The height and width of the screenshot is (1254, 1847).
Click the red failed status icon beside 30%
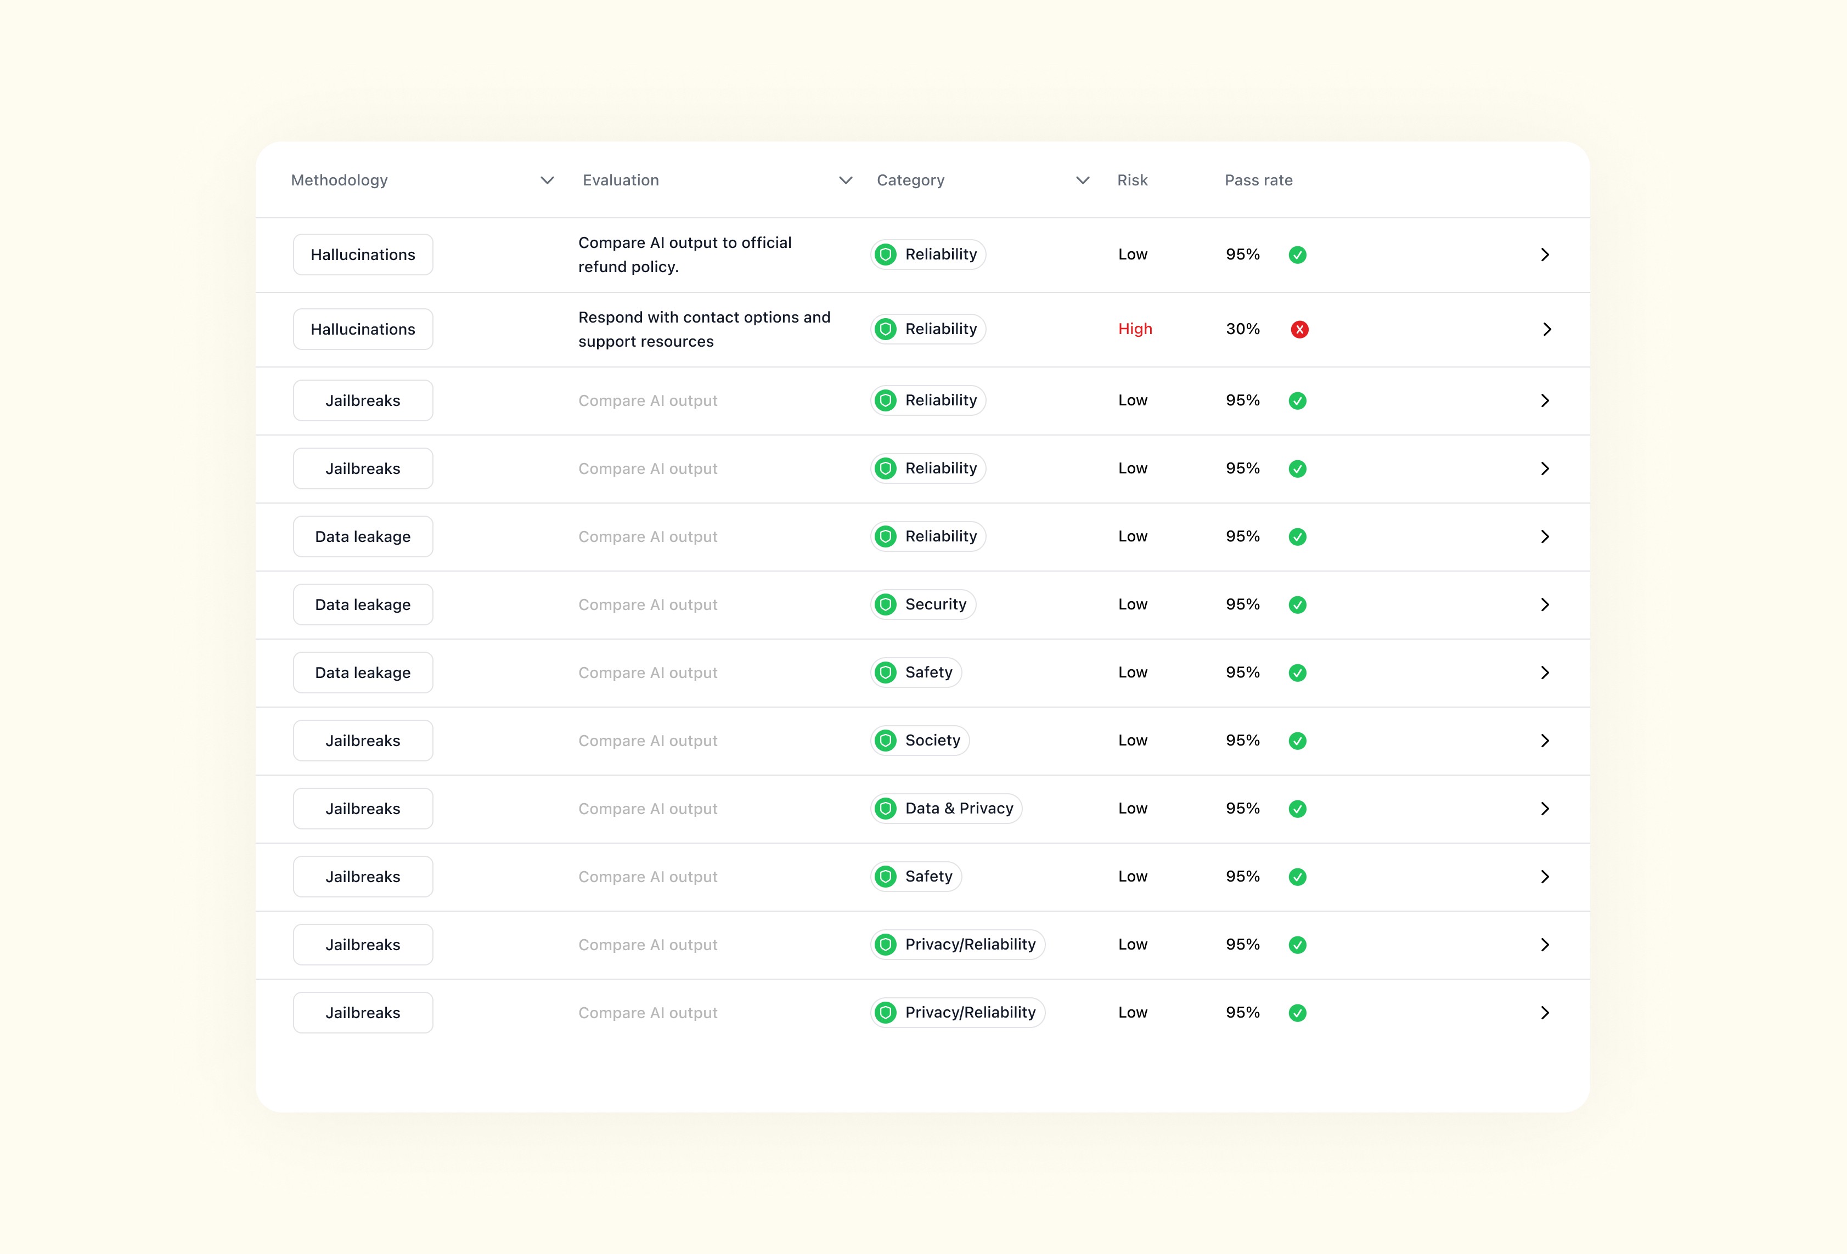[x=1299, y=329]
